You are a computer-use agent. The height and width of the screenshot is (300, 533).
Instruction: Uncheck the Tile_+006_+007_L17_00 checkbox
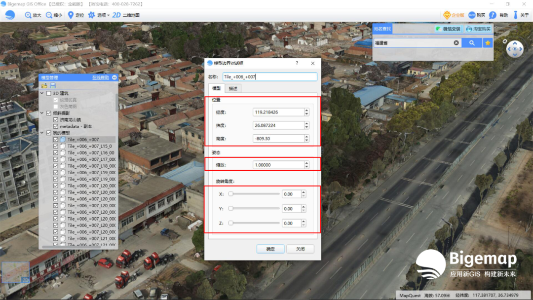point(56,159)
